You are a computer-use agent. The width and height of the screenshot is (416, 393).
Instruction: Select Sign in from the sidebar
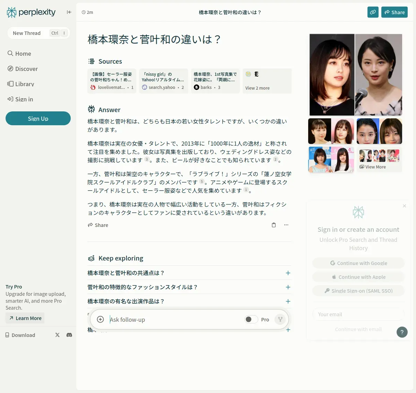pyautogui.click(x=20, y=99)
